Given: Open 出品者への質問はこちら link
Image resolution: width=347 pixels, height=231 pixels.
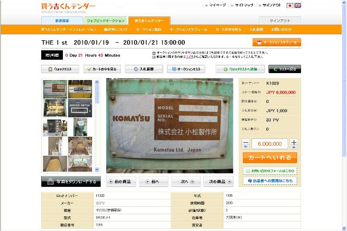Looking at the screenshot, I should coord(270,181).
